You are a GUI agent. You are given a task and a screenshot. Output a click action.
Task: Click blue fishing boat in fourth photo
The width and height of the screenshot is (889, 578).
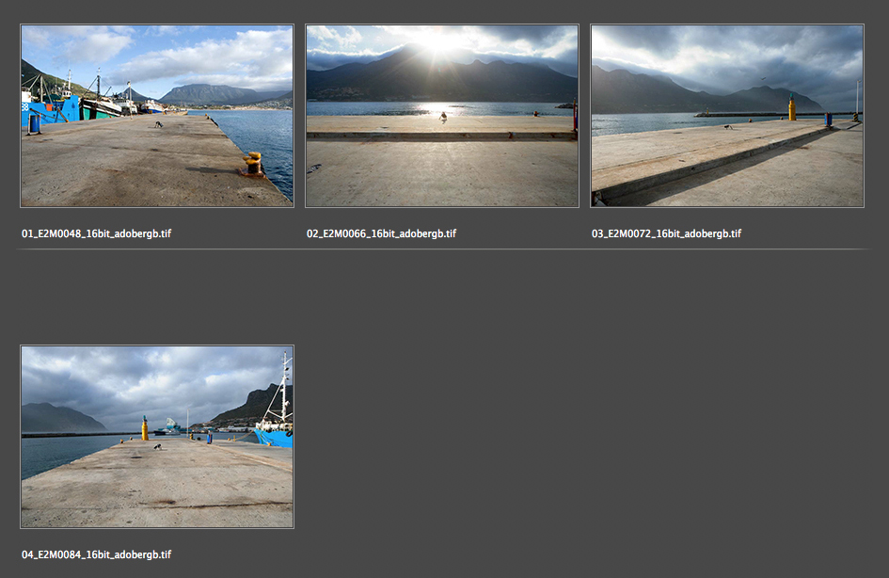pyautogui.click(x=275, y=434)
